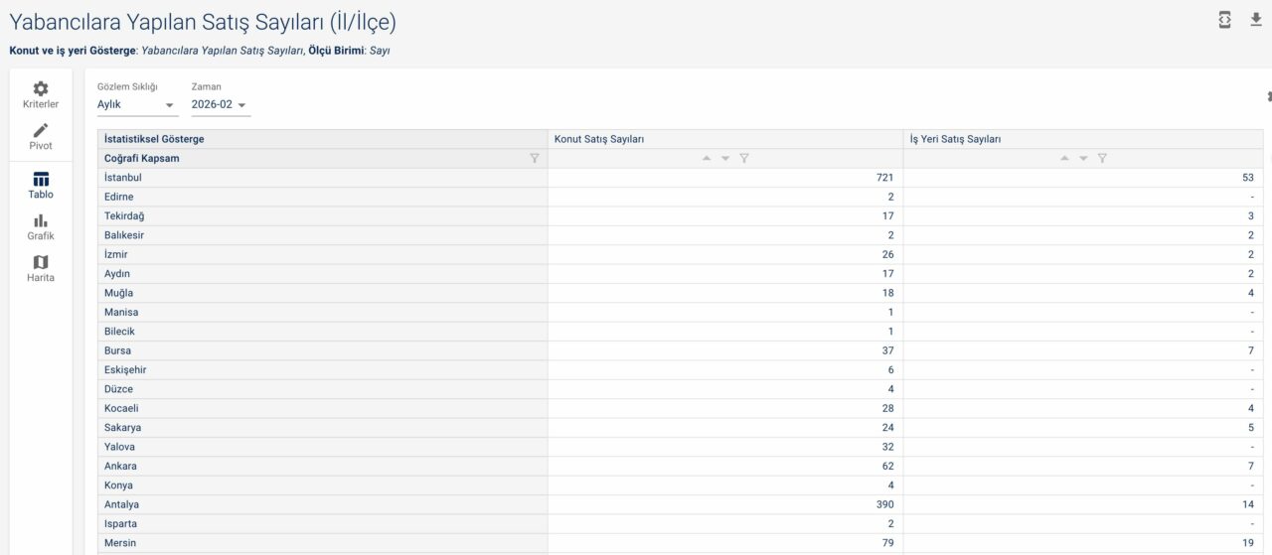Image resolution: width=1272 pixels, height=555 pixels.
Task: Click the İstanbul row label
Action: (123, 178)
